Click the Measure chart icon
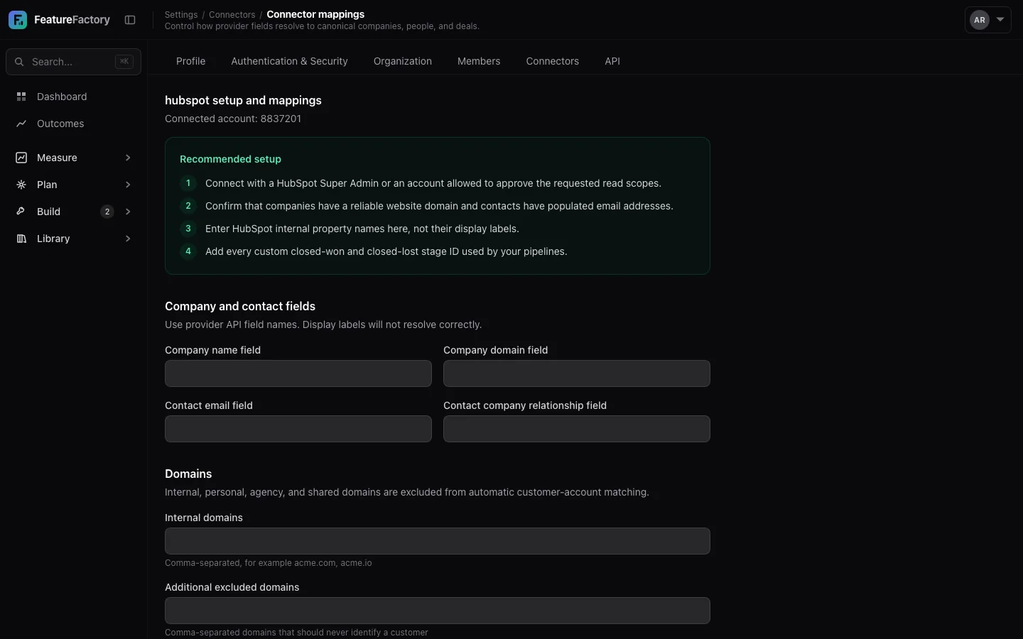The image size is (1023, 639). [x=21, y=158]
